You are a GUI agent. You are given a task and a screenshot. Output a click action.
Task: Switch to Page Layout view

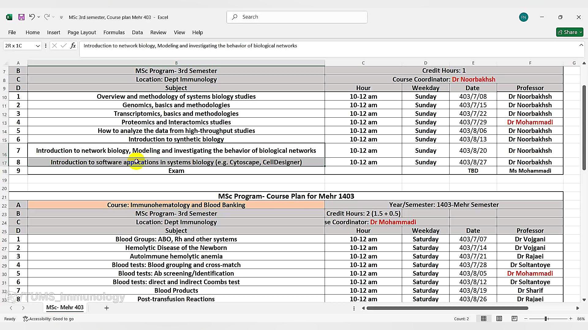pyautogui.click(x=499, y=319)
